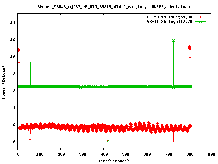Click the y-axis tick label 4

(x=14, y=107)
